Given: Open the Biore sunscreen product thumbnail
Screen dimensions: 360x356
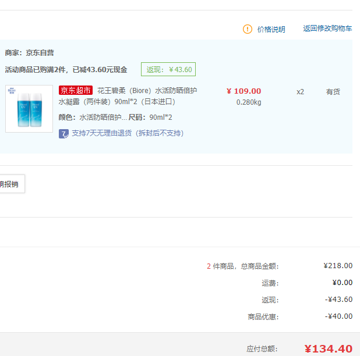Looking at the screenshot, I should (x=29, y=109).
